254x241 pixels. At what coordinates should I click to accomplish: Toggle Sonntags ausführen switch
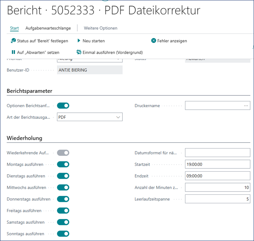tap(63, 234)
